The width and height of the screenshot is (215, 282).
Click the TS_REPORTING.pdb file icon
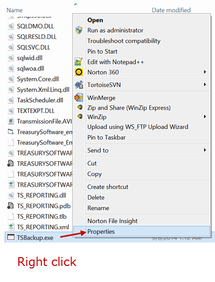coord(10,206)
